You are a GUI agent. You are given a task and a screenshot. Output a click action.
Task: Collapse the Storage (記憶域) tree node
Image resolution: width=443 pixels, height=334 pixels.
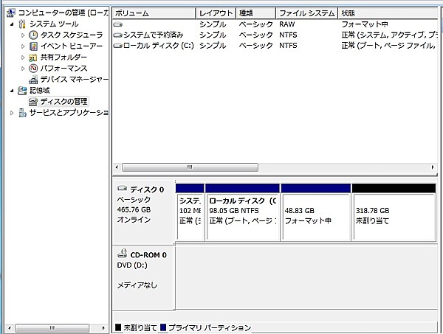pos(12,90)
